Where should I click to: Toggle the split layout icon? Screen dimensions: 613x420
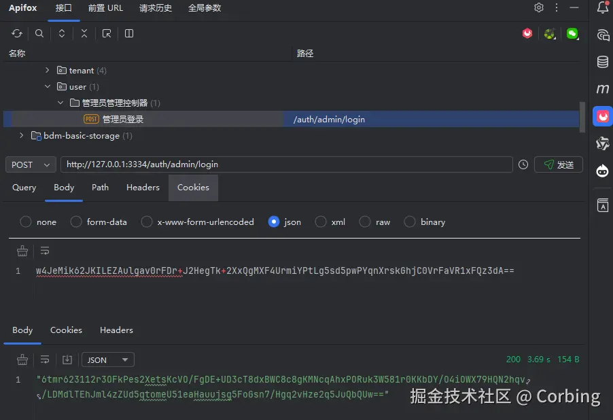click(x=129, y=33)
